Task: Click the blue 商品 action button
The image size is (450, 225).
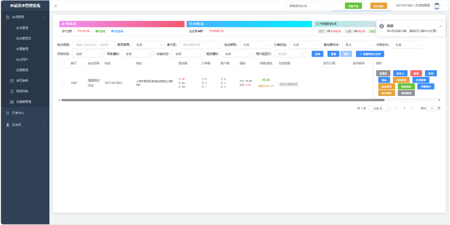Action: 384,80
